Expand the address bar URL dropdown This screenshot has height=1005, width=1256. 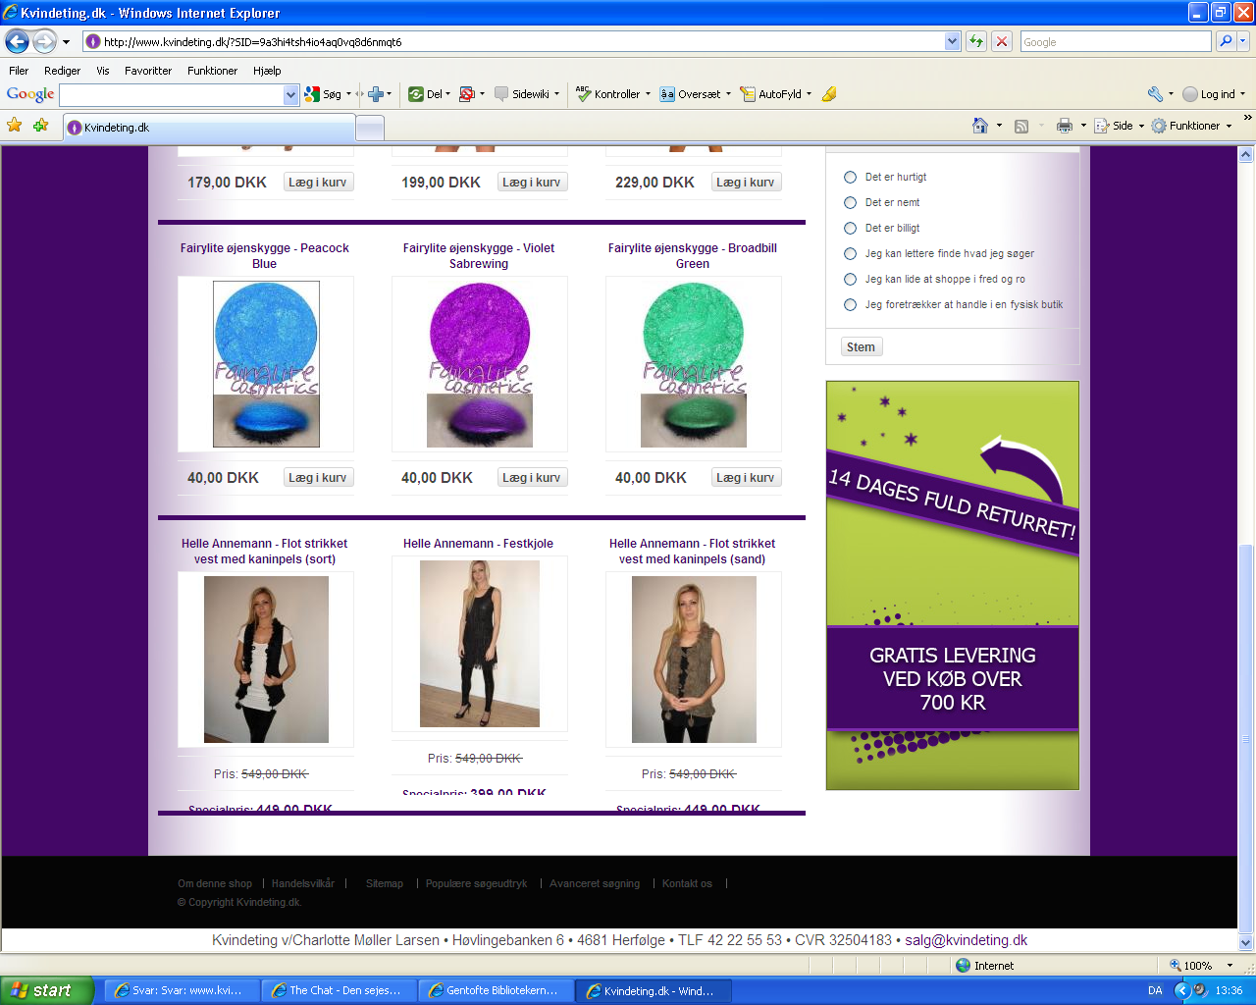[952, 41]
